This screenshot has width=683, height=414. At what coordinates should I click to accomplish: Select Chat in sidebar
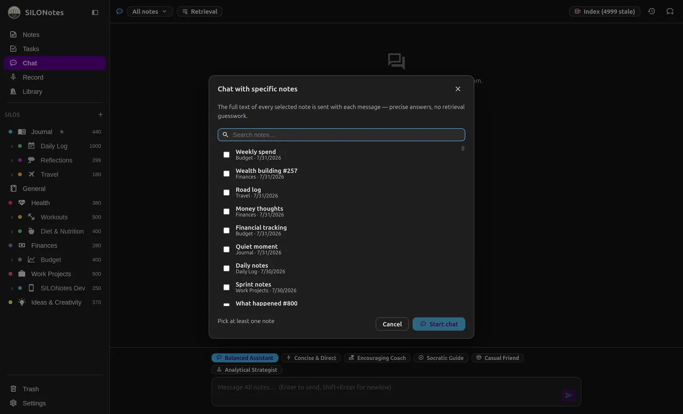point(55,63)
